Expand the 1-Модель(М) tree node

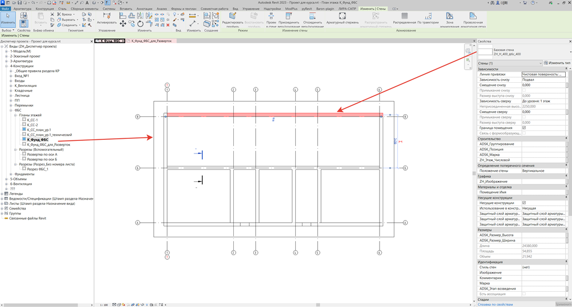pos(6,51)
